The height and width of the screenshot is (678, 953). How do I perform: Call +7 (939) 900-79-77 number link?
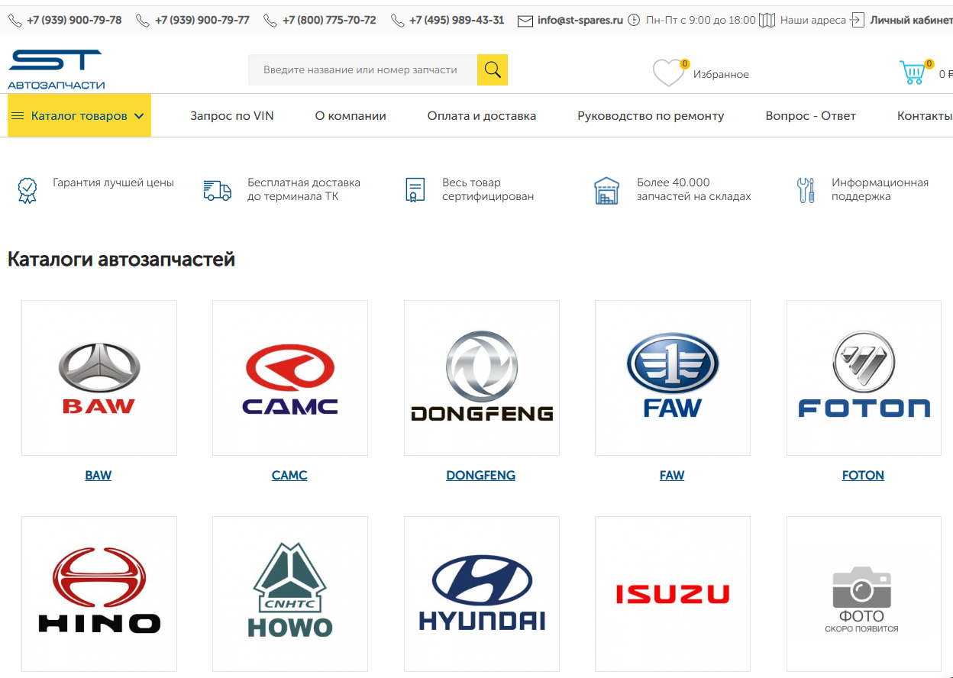point(202,21)
